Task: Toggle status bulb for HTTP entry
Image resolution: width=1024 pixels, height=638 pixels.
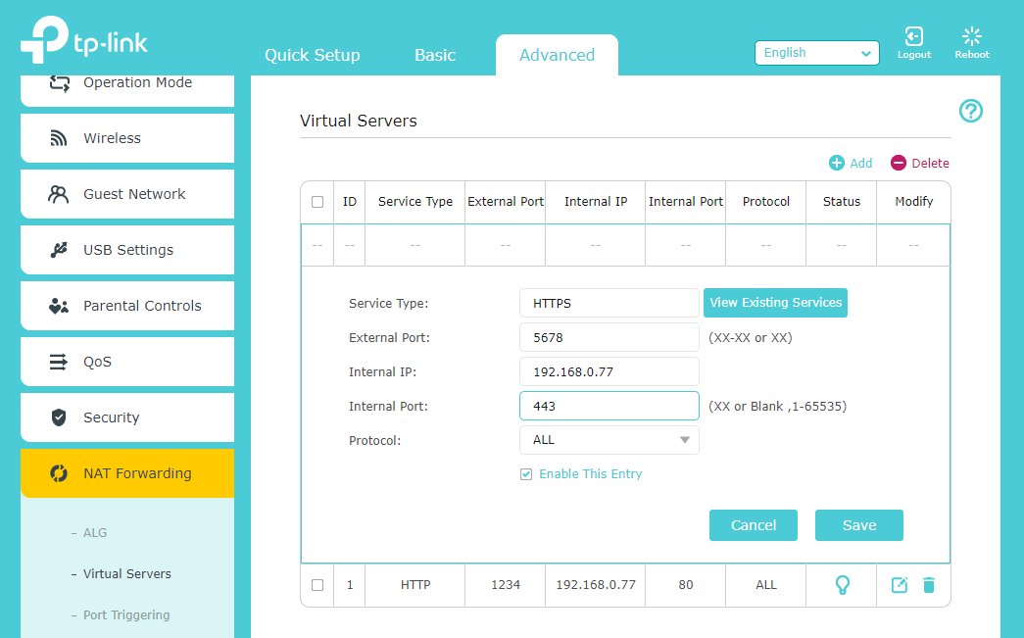Action: (x=841, y=585)
